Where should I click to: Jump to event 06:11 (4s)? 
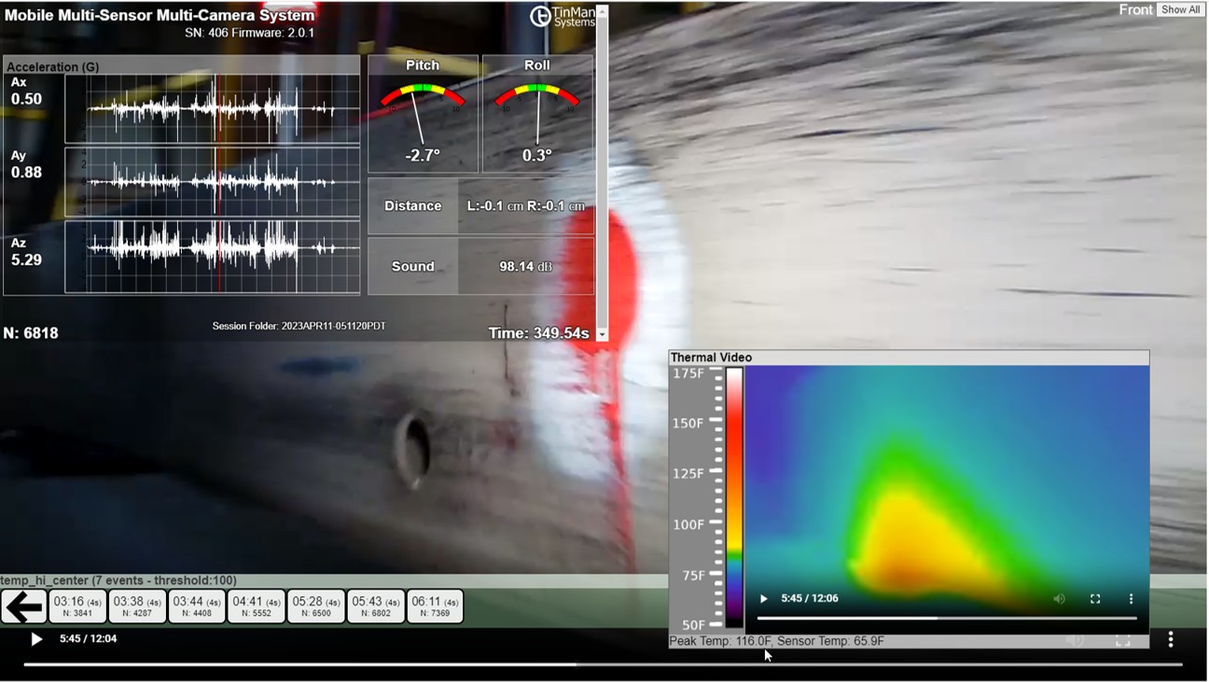tap(435, 605)
